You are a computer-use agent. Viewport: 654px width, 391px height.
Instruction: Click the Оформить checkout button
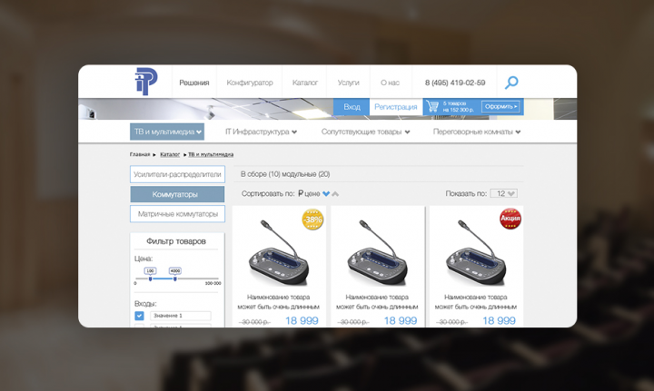(x=500, y=107)
